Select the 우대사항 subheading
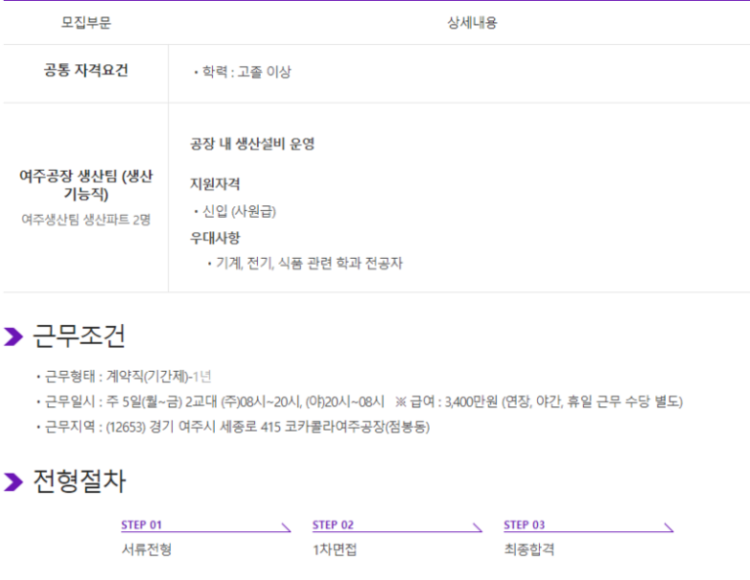The height and width of the screenshot is (580, 750). [x=215, y=237]
